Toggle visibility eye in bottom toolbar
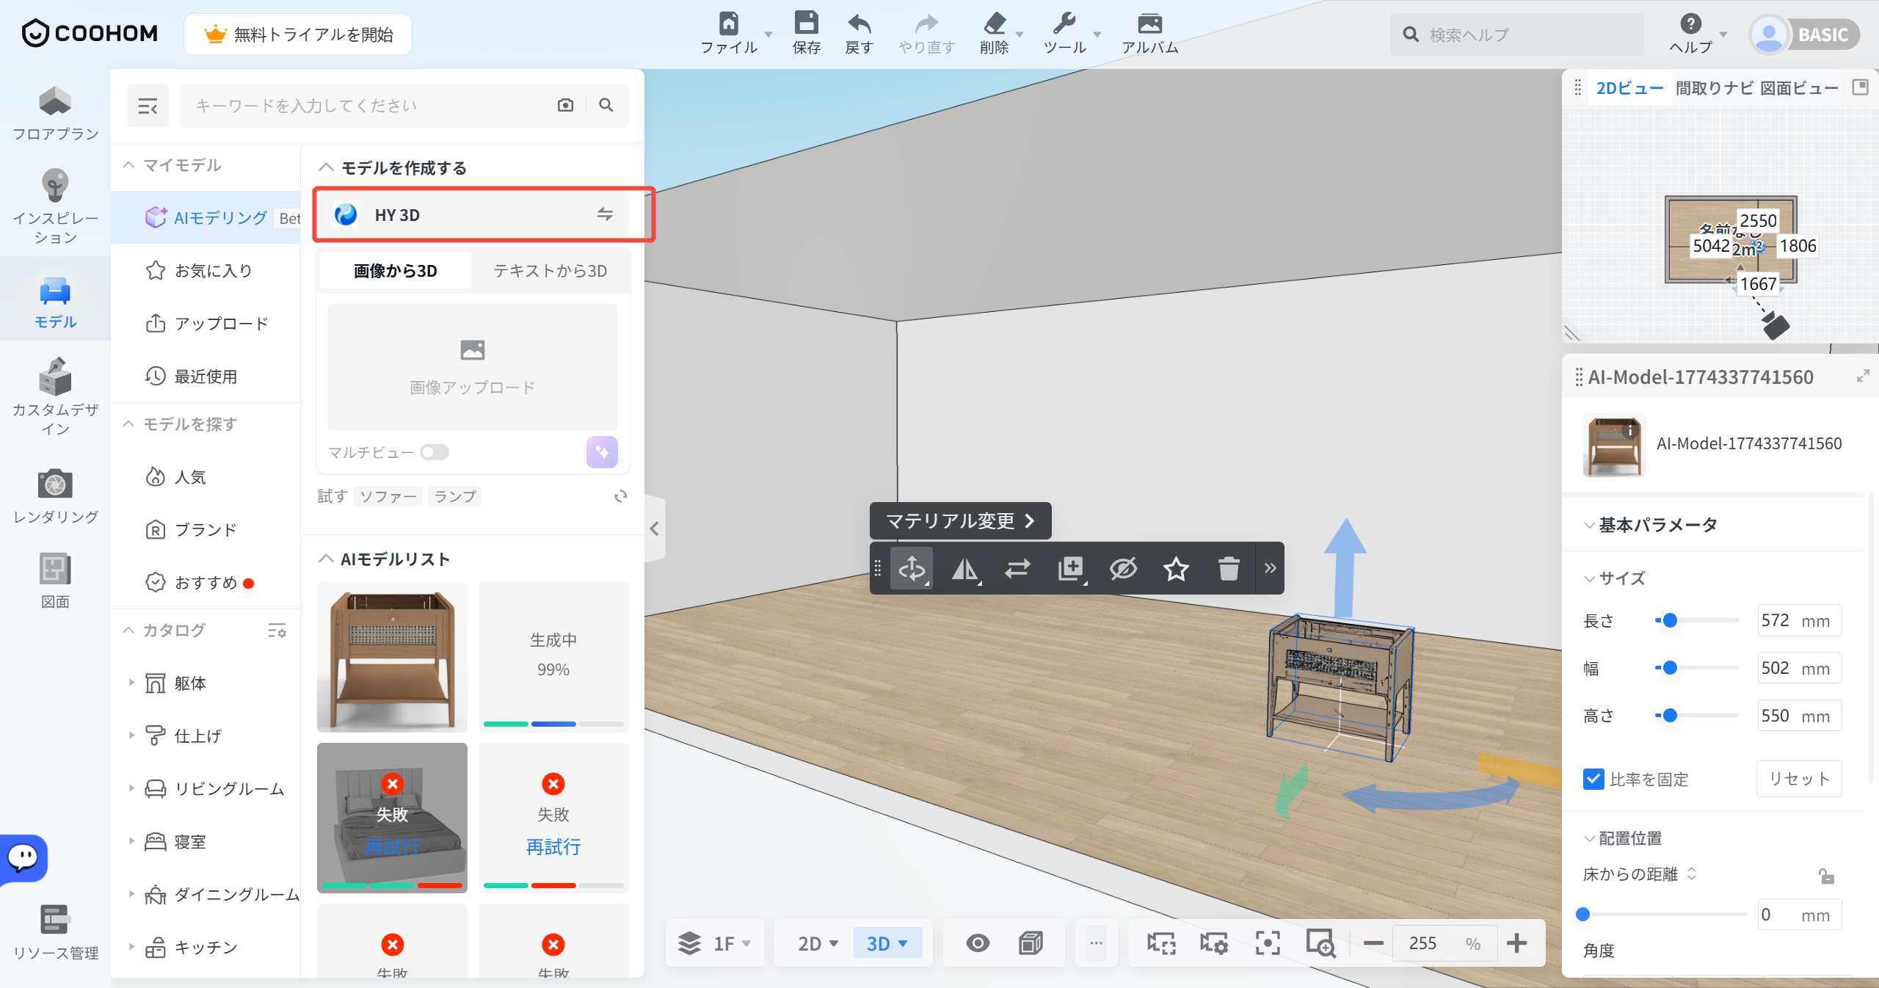Screen dimensions: 1879x988 [x=978, y=943]
